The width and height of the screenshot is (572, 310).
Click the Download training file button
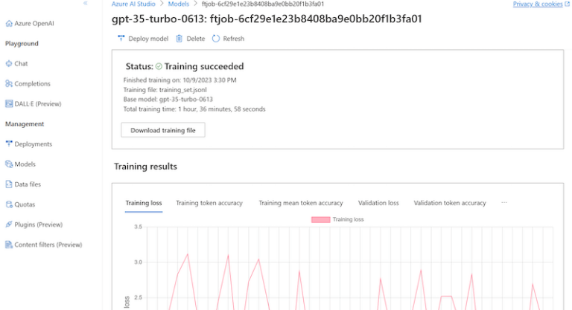pos(162,130)
